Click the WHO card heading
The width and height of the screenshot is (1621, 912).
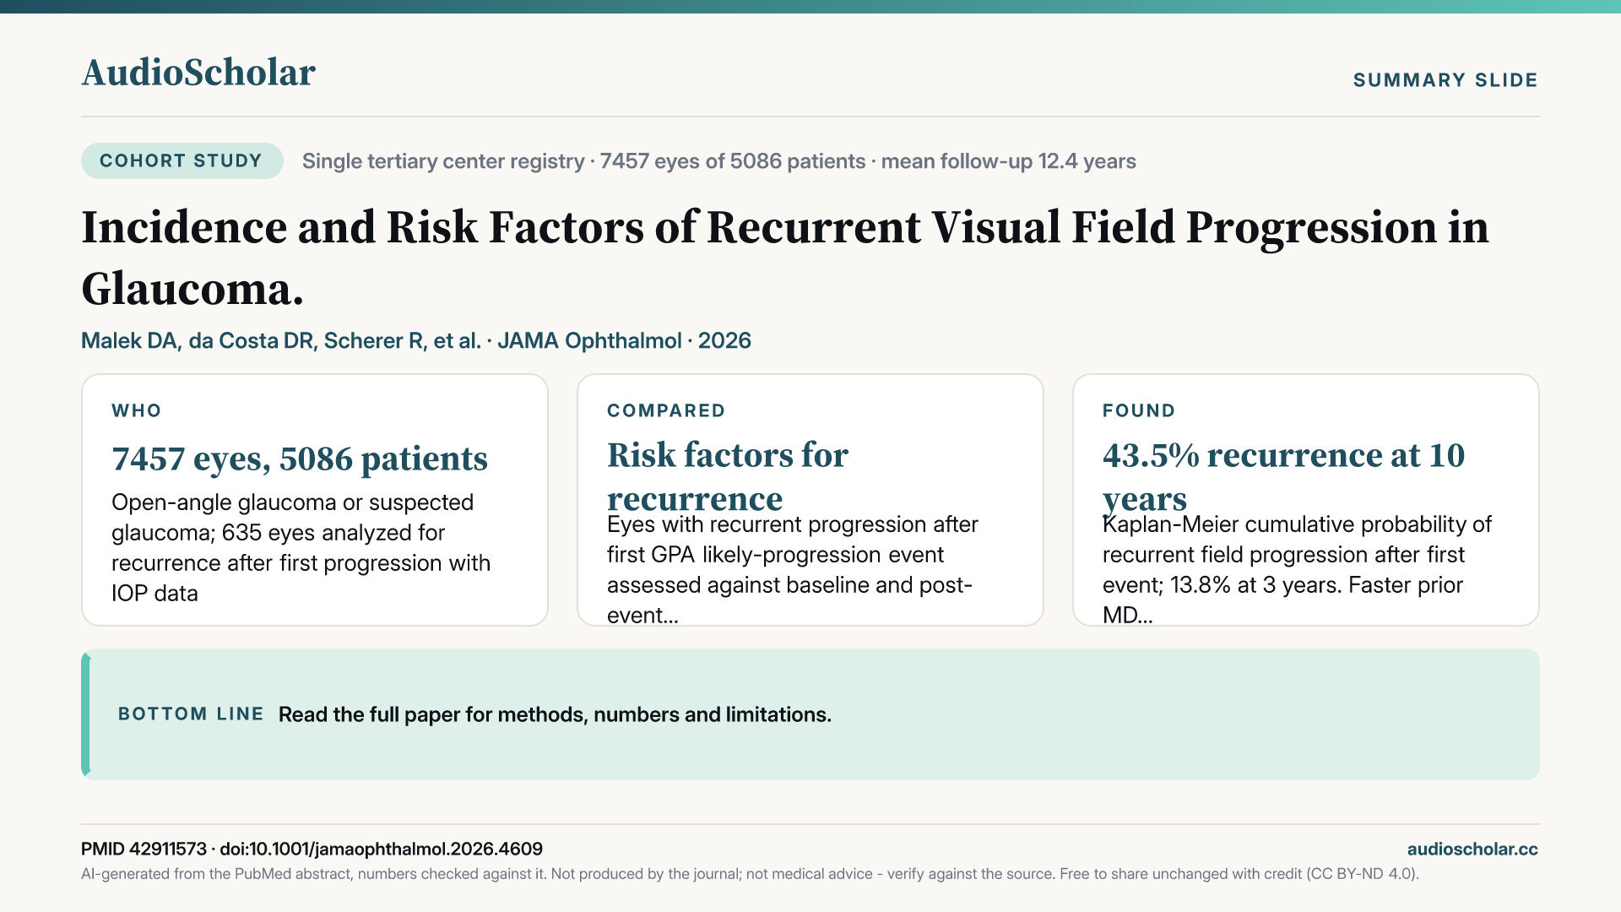137,410
